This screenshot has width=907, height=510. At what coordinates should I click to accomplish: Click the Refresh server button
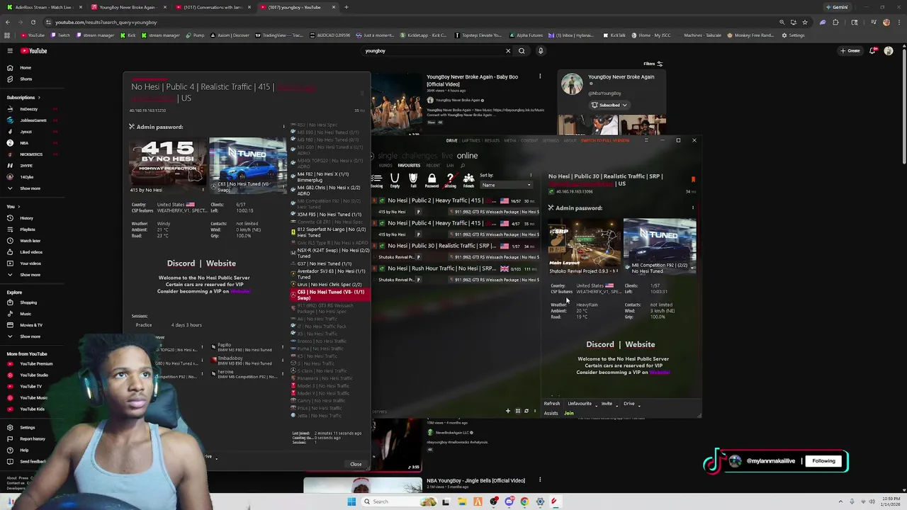pos(552,404)
